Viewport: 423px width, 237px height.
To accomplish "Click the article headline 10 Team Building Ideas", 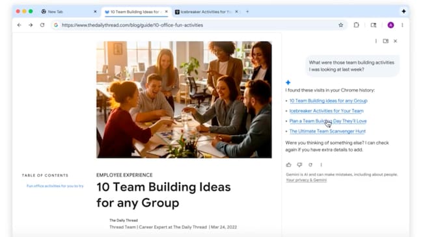I will click(163, 195).
